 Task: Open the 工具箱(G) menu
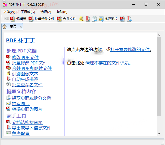tap(28, 12)
